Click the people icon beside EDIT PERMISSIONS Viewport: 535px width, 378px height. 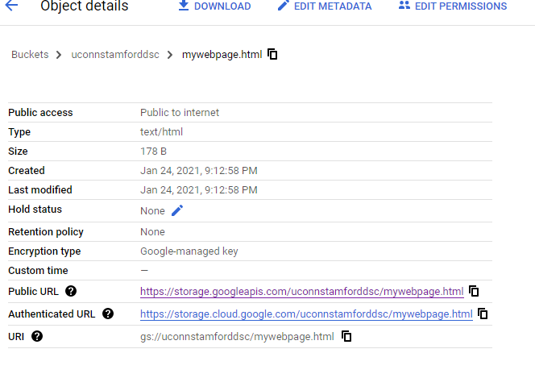[x=404, y=5]
